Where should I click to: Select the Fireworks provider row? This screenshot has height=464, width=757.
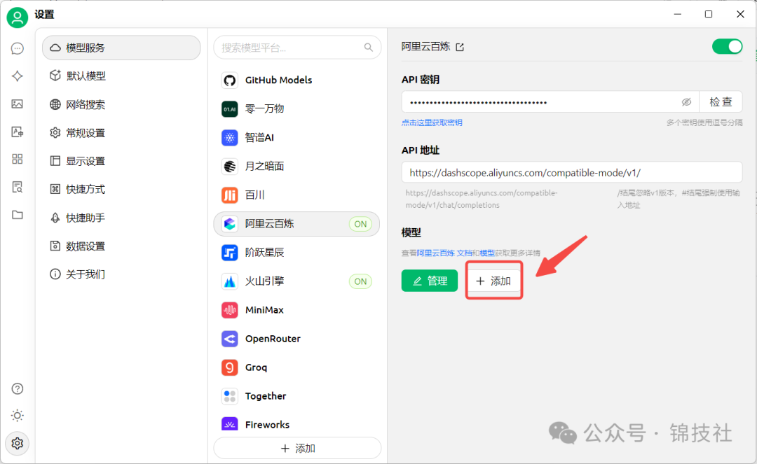[x=296, y=425]
